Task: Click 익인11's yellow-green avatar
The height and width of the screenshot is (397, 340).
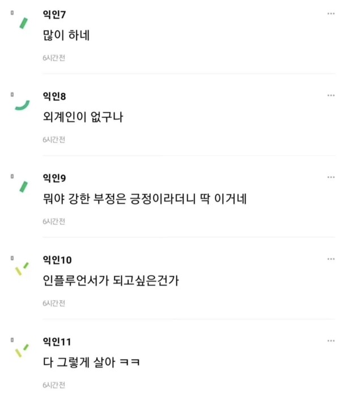Action: [x=22, y=351]
